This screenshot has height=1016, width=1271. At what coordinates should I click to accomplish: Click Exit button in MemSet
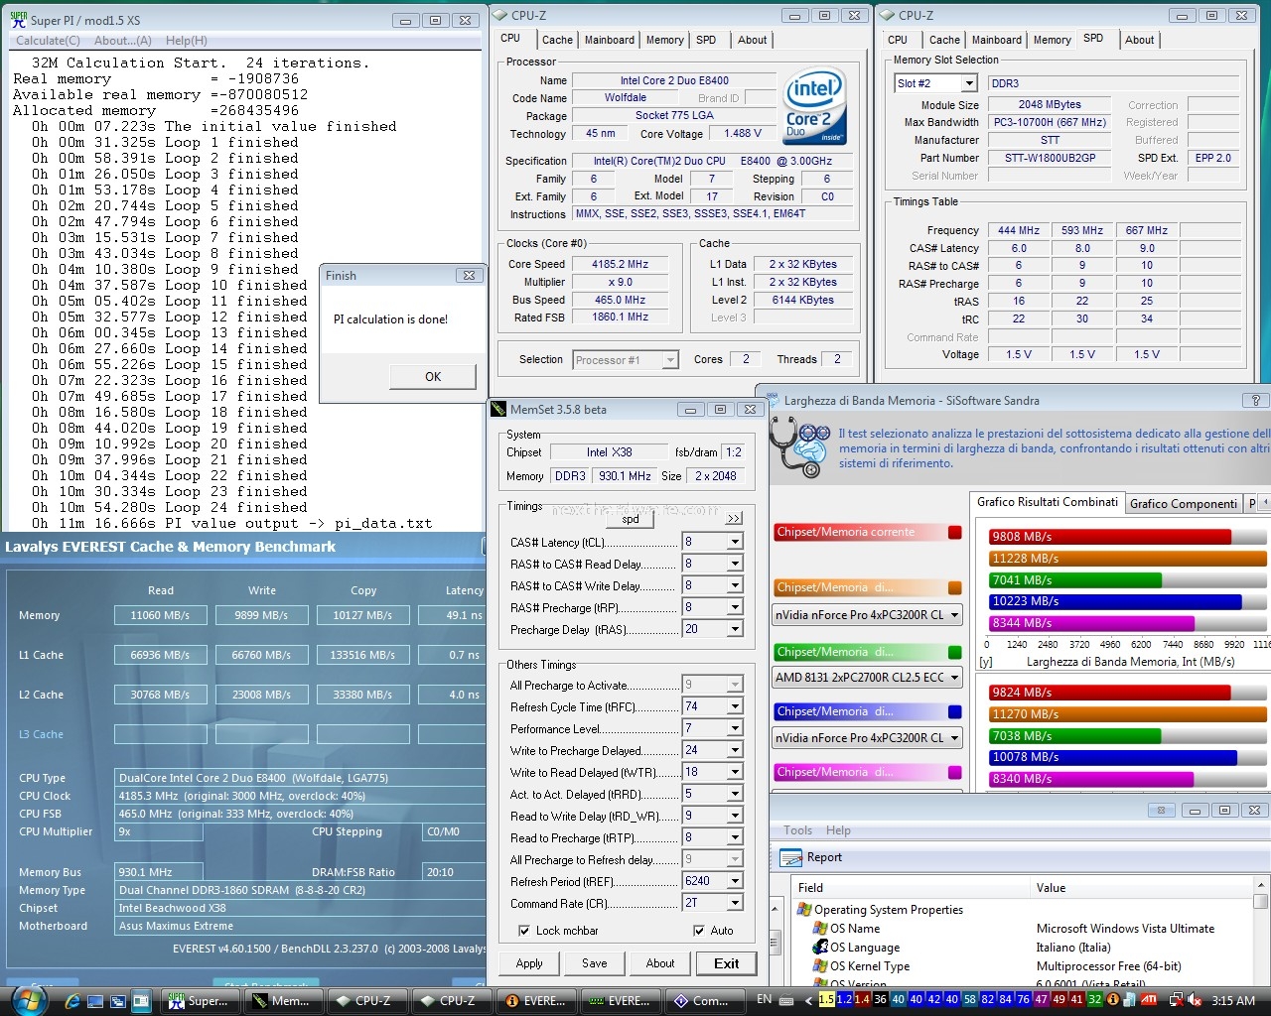coord(727,963)
